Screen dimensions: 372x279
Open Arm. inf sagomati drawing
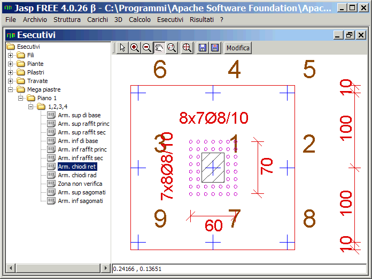(x=80, y=201)
